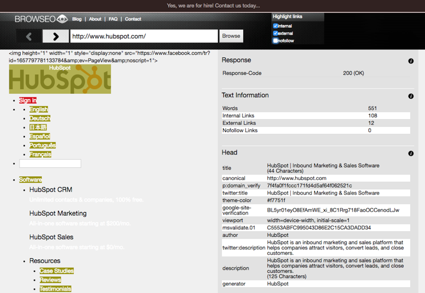The width and height of the screenshot is (425, 293).
Task: Go to the FAQ header link
Action: tap(113, 19)
